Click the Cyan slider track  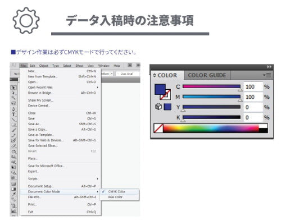pos(211,86)
